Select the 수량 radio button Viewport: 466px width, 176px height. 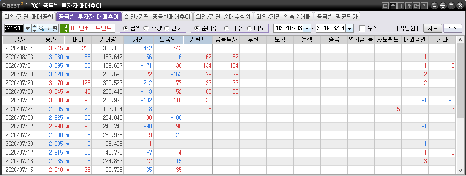(146, 28)
